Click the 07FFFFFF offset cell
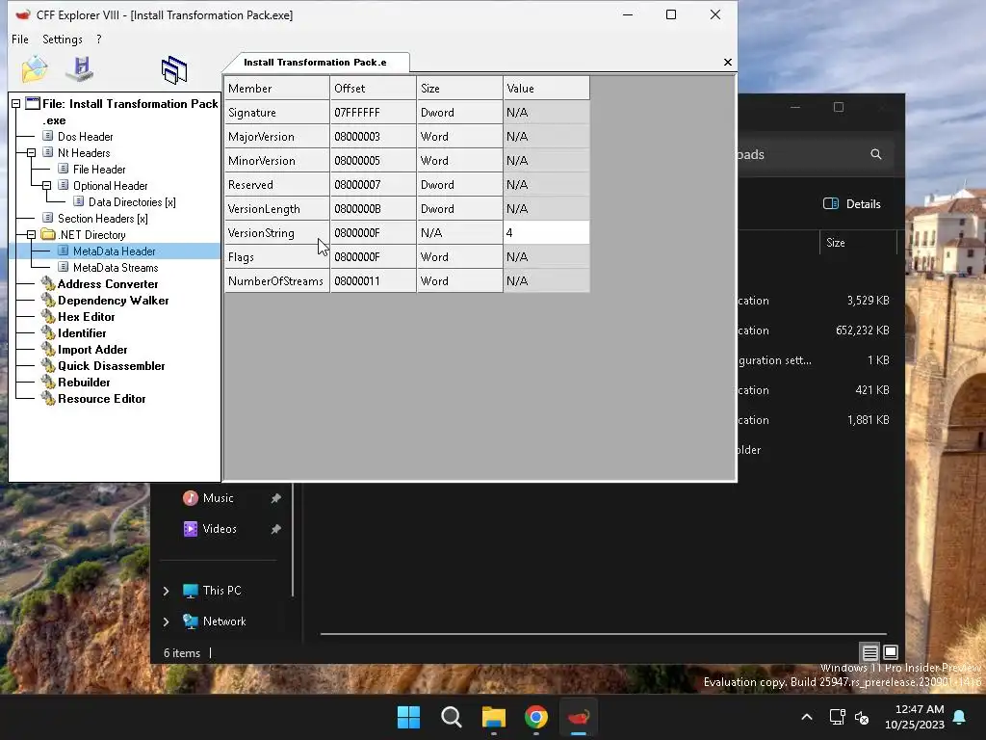This screenshot has height=740, width=986. (x=373, y=113)
